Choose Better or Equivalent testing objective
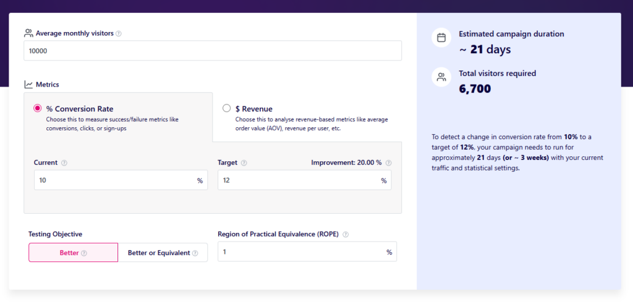Image resolution: width=633 pixels, height=304 pixels. (x=163, y=253)
